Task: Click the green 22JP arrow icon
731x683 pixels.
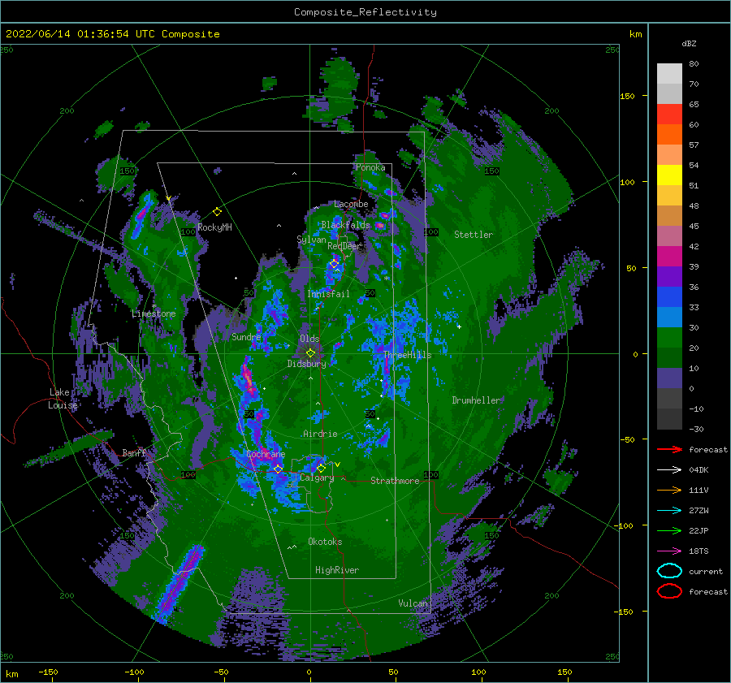Action: [x=669, y=530]
